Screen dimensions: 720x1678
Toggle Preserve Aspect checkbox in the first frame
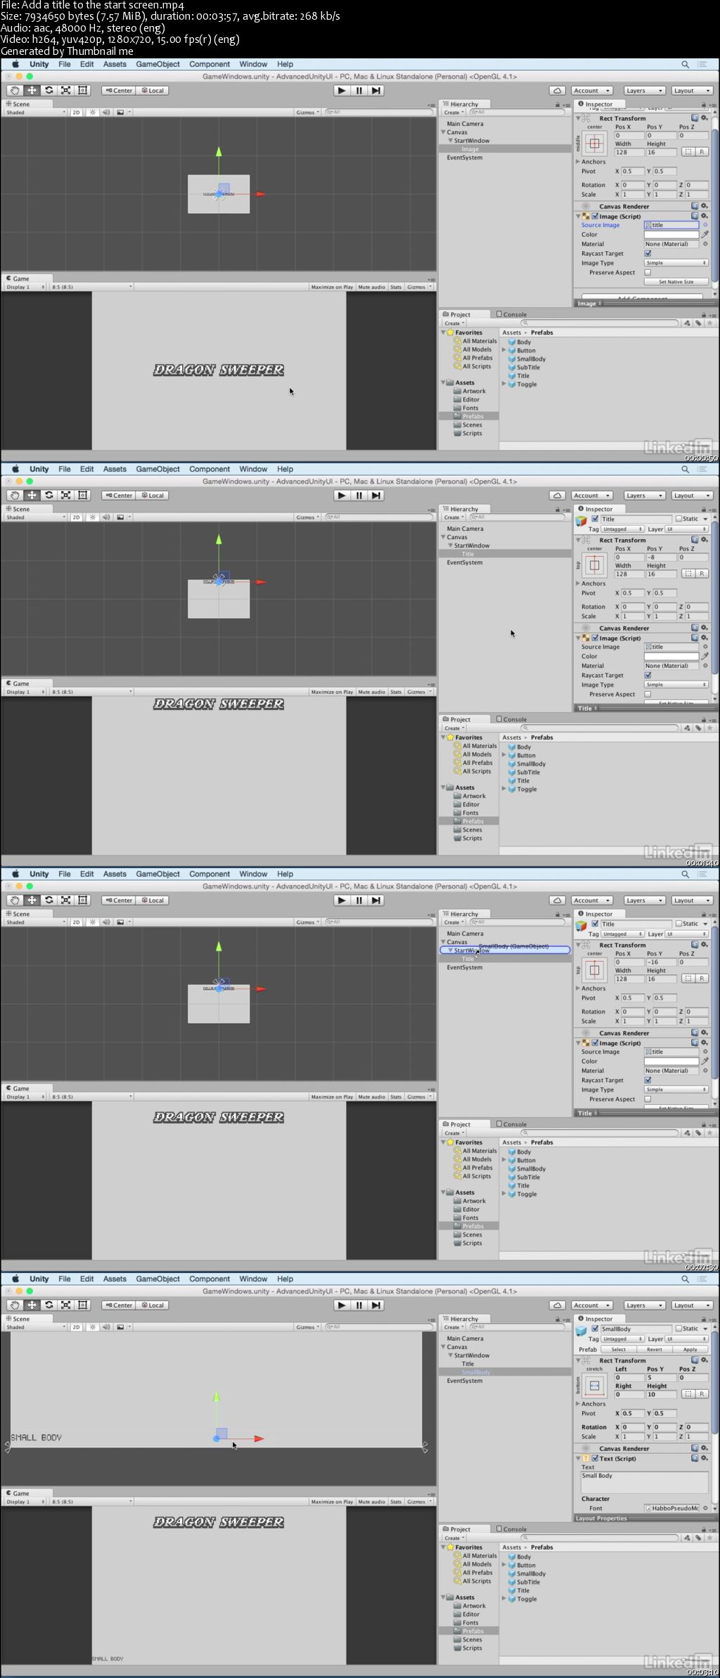coord(648,272)
